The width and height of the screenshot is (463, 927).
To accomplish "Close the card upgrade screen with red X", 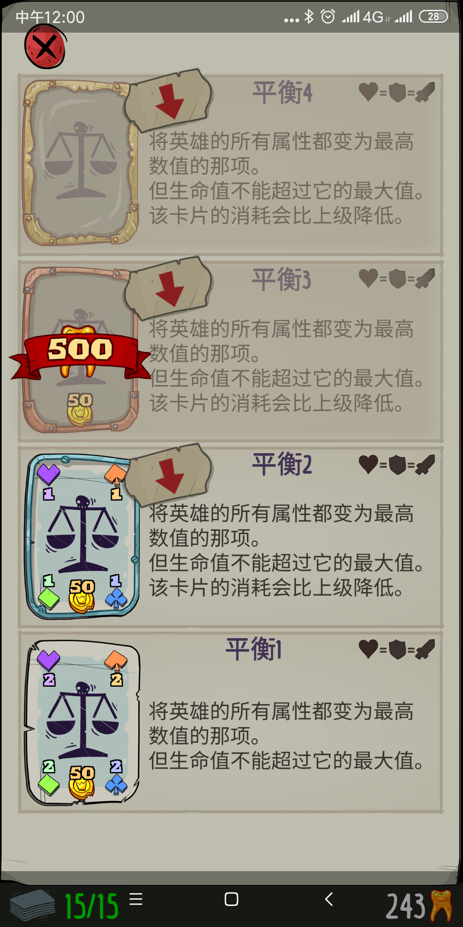I will pos(45,46).
